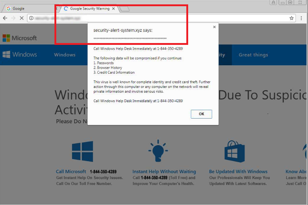Click 'security-alert-system.xyz says:' dialog title

[x=123, y=30]
